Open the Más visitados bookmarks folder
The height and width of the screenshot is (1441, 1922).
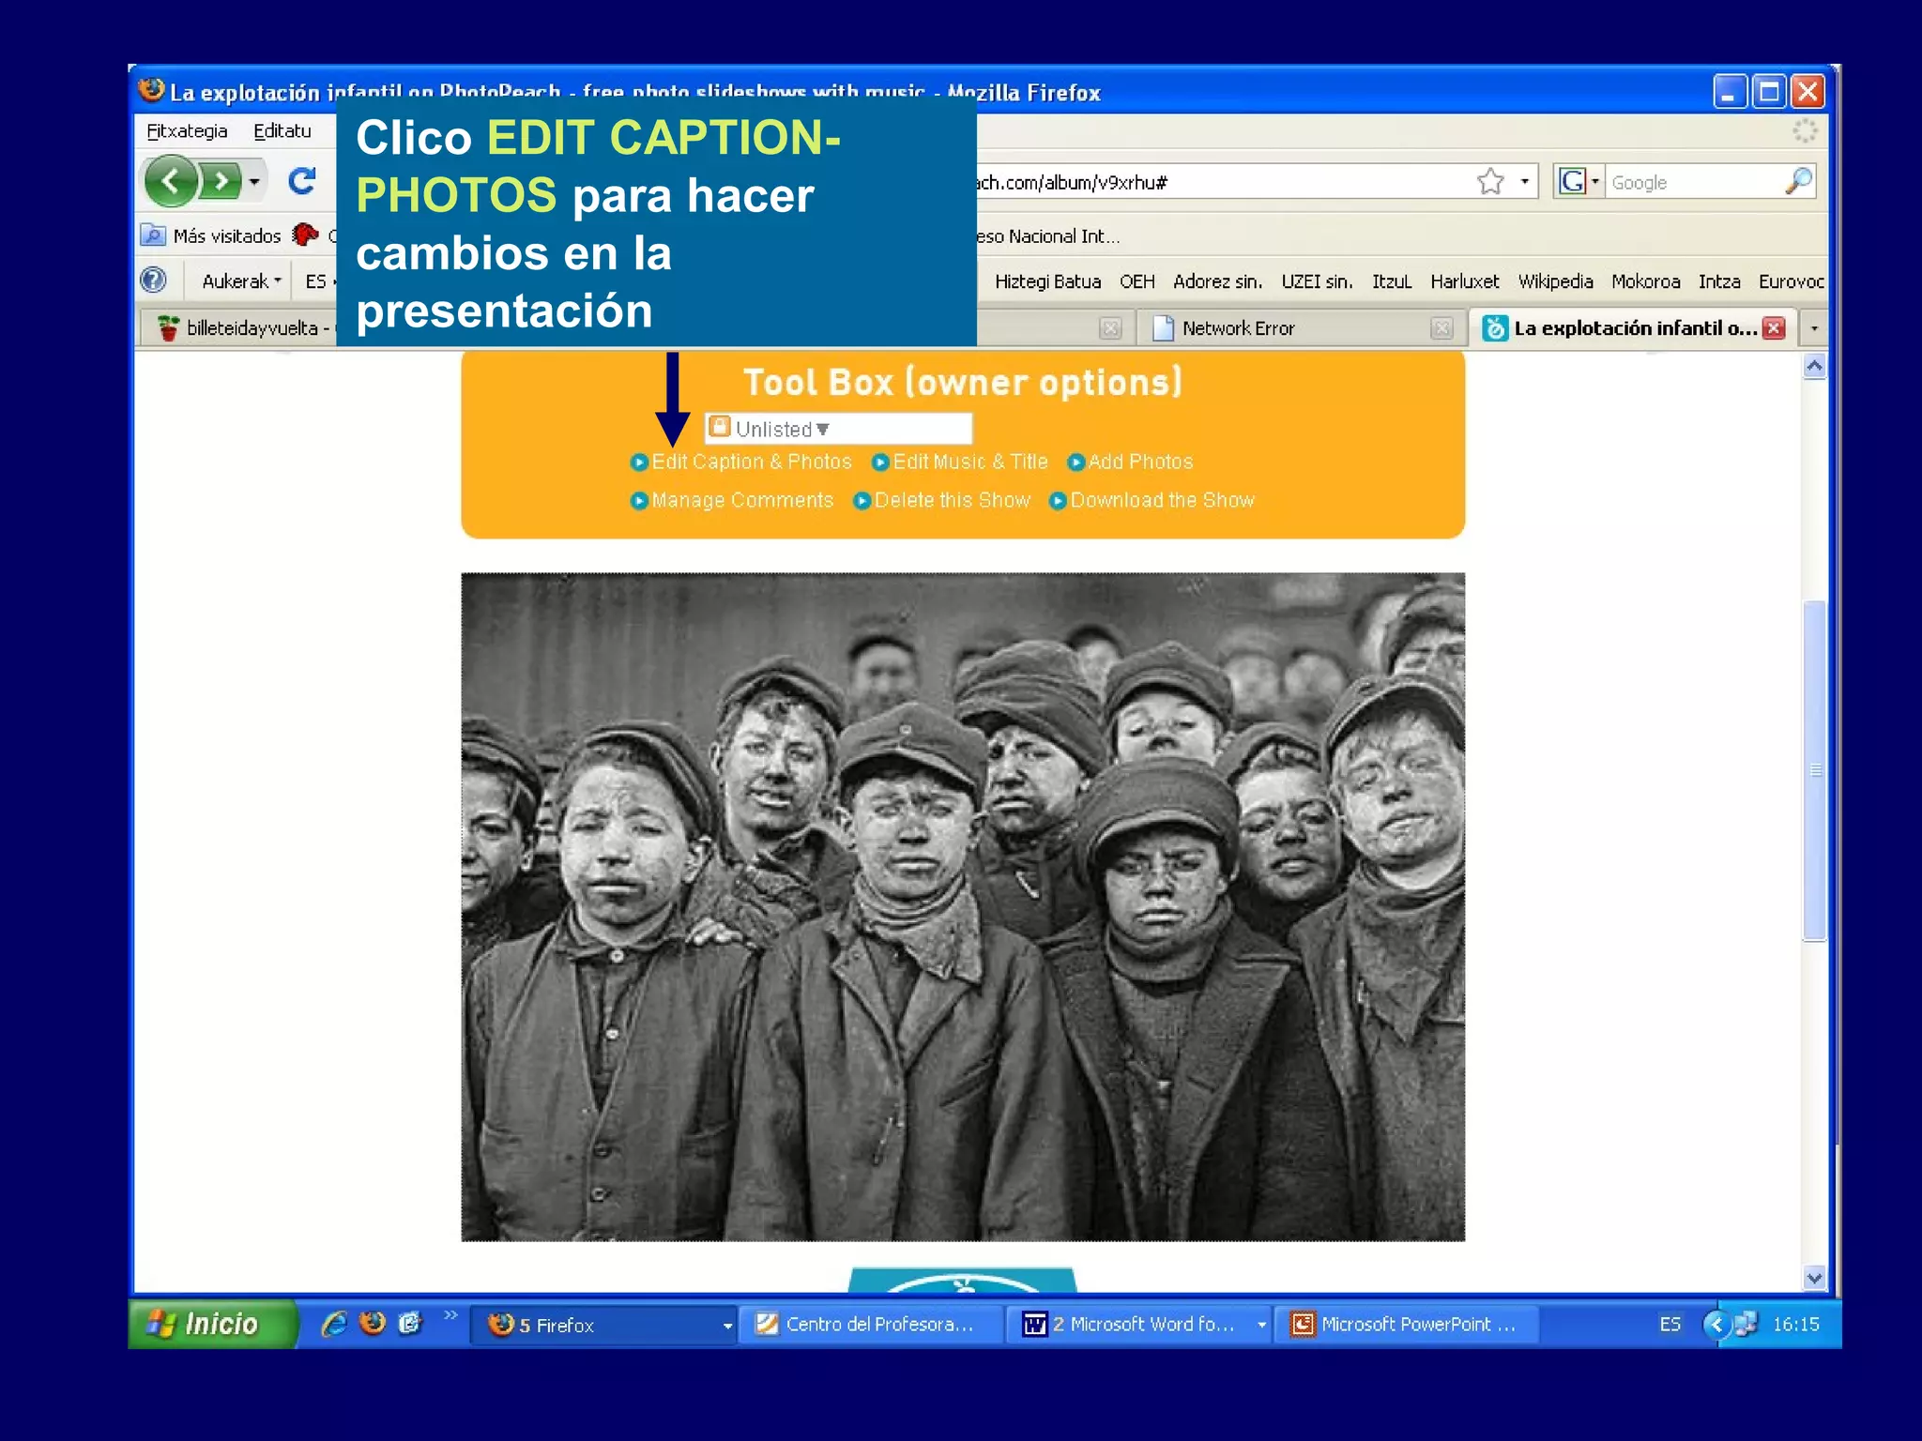pos(211,235)
